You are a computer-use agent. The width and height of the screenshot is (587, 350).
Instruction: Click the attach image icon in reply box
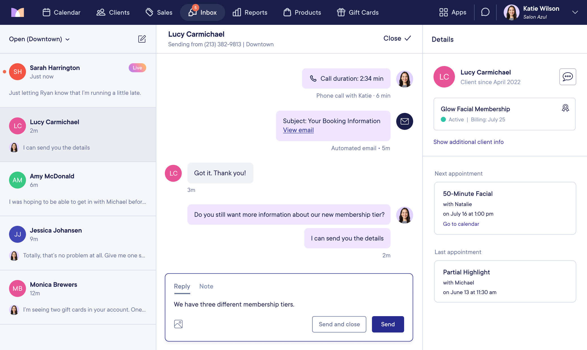178,324
